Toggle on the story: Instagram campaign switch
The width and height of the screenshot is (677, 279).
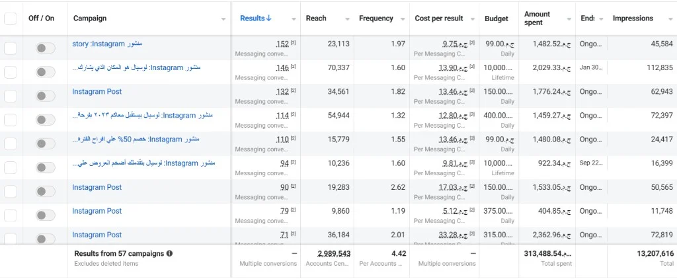[46, 48]
